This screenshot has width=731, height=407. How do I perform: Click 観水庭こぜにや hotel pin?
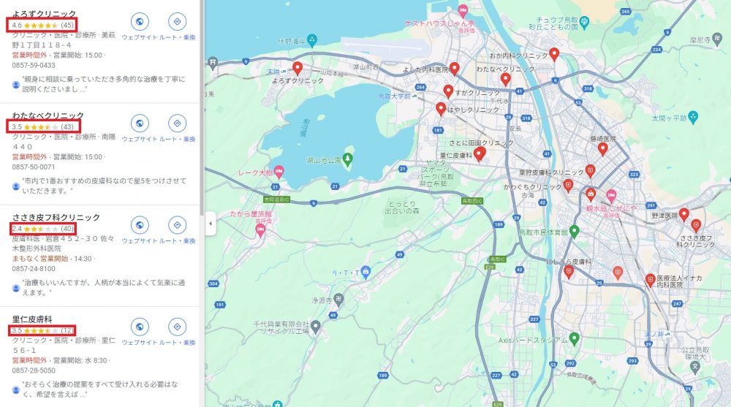[612, 197]
